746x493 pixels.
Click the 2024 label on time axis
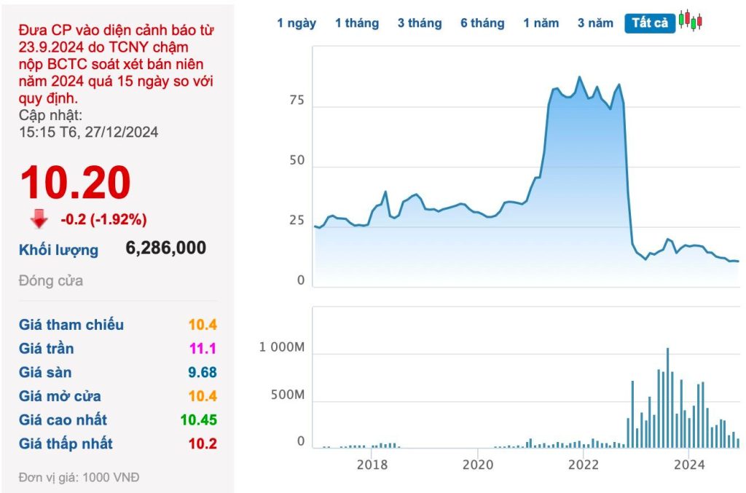(689, 464)
